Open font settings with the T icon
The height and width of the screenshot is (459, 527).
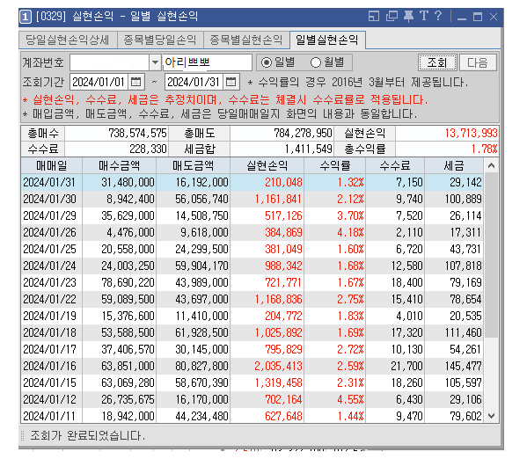coord(424,16)
